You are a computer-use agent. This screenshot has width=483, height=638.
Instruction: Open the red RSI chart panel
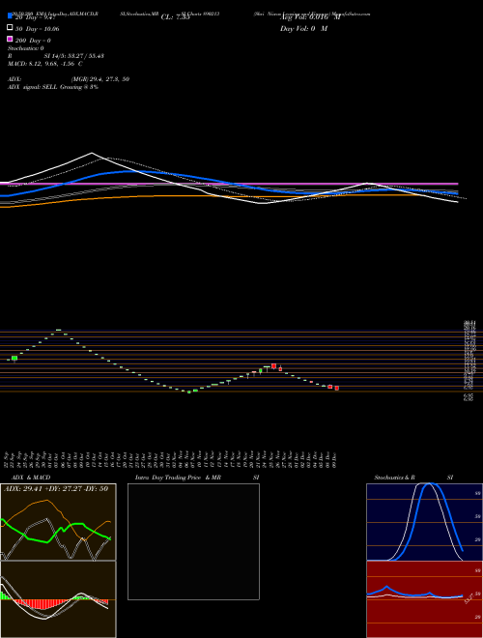click(x=424, y=599)
